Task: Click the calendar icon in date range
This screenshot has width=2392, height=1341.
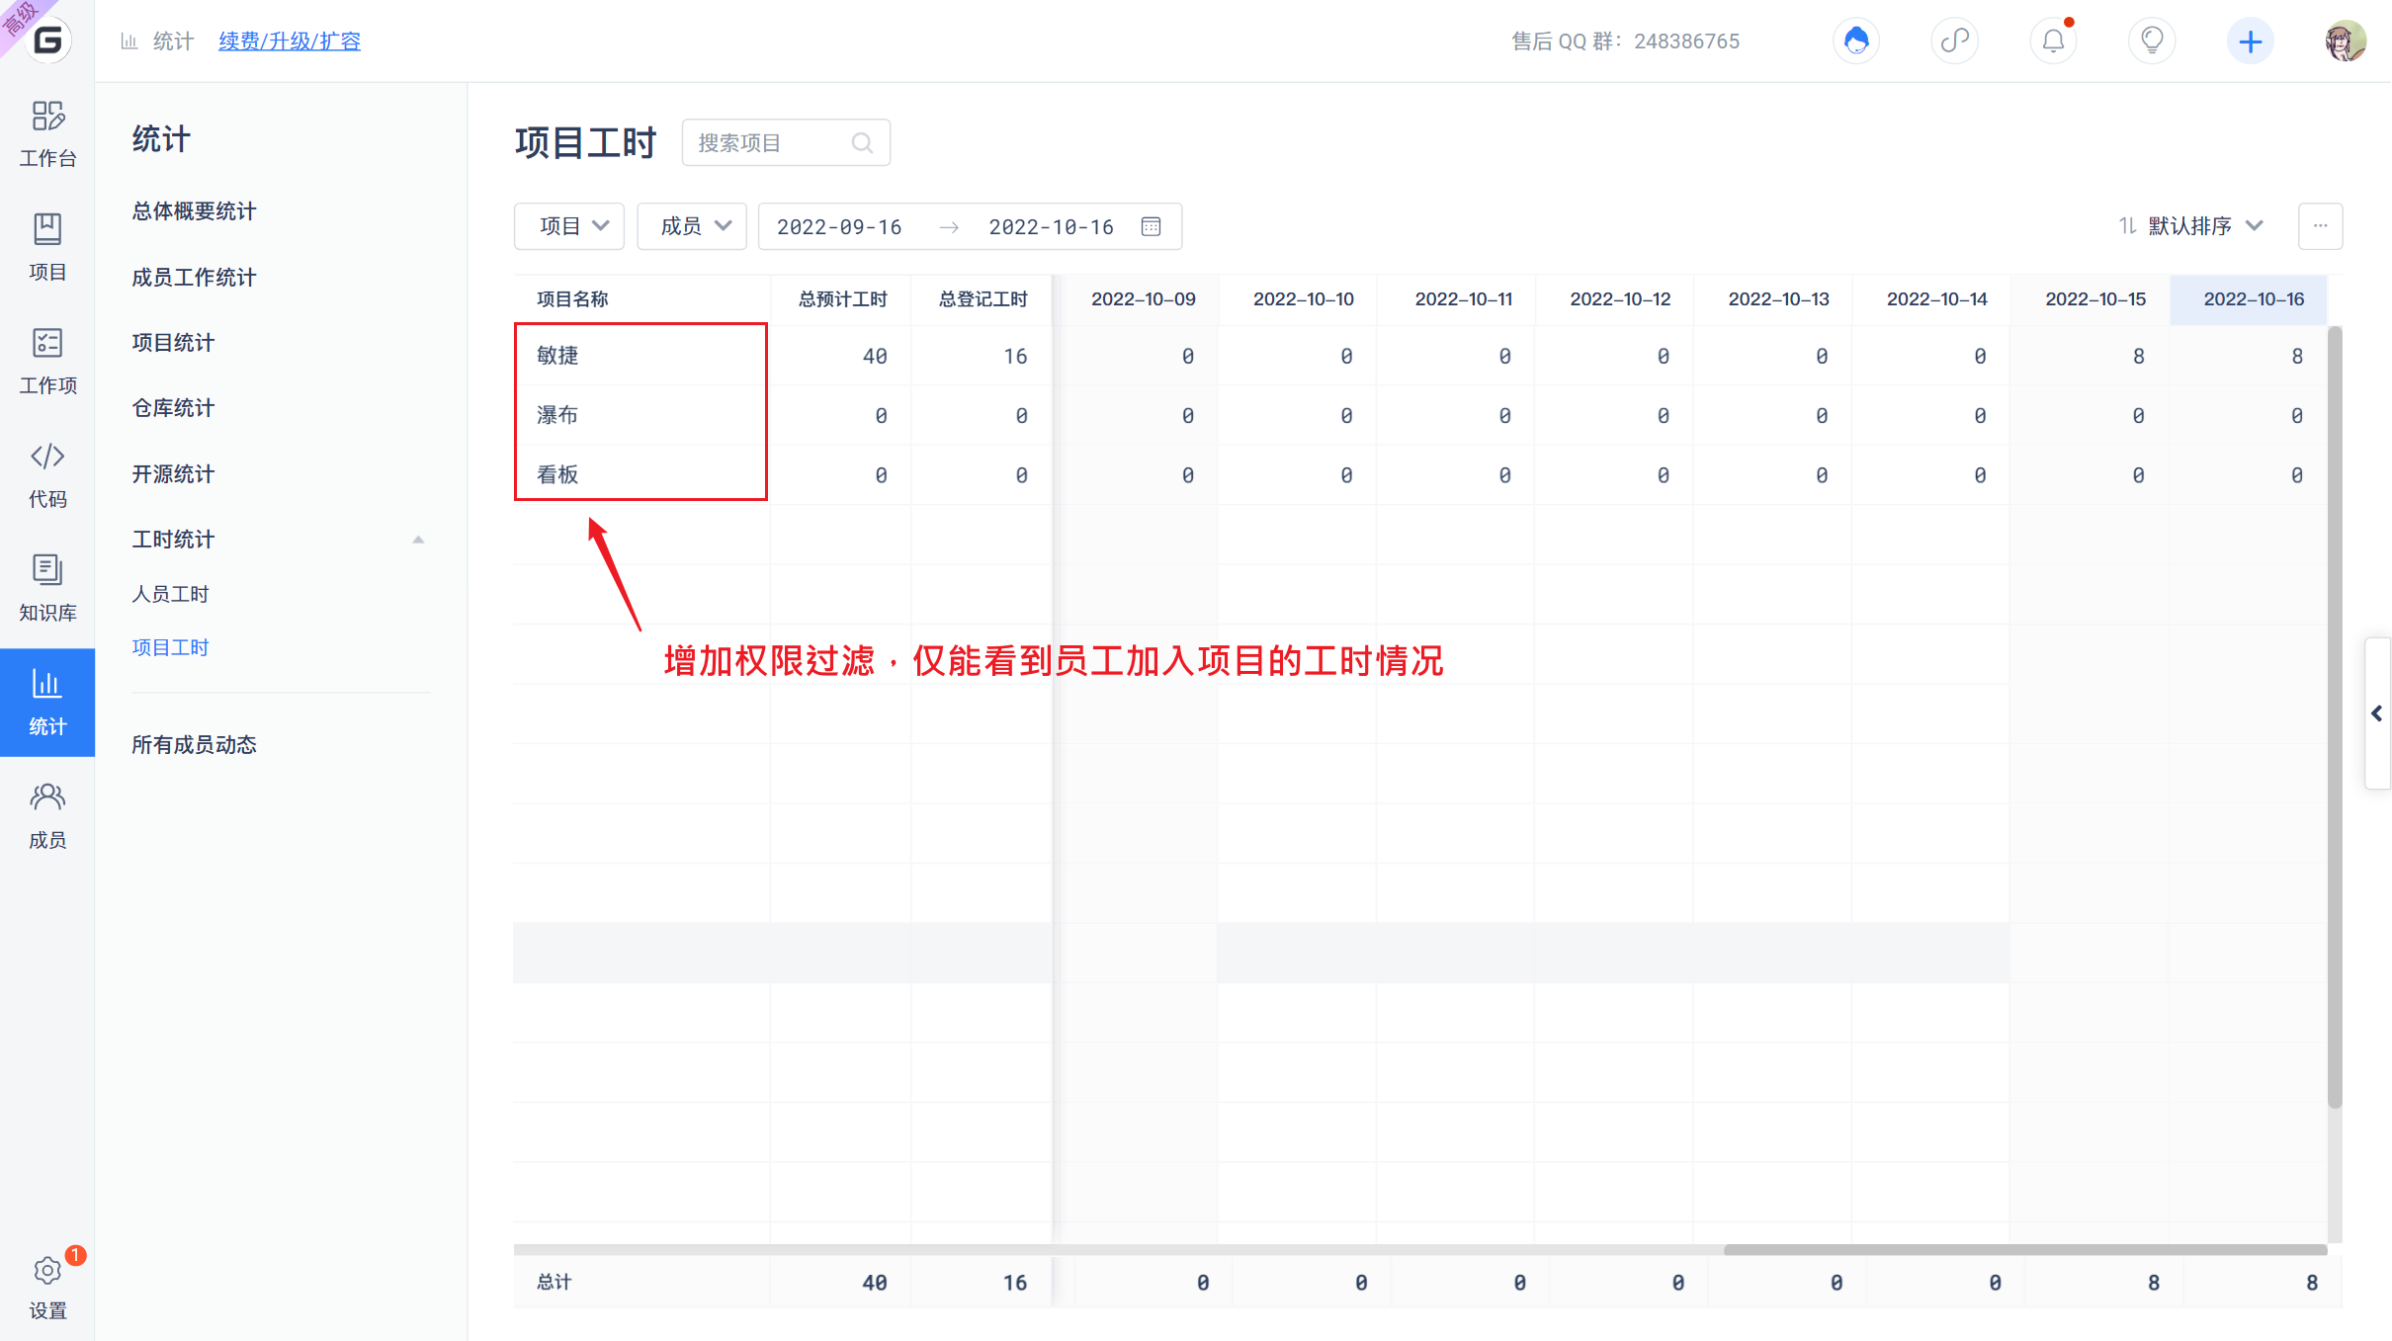Action: coord(1151,226)
